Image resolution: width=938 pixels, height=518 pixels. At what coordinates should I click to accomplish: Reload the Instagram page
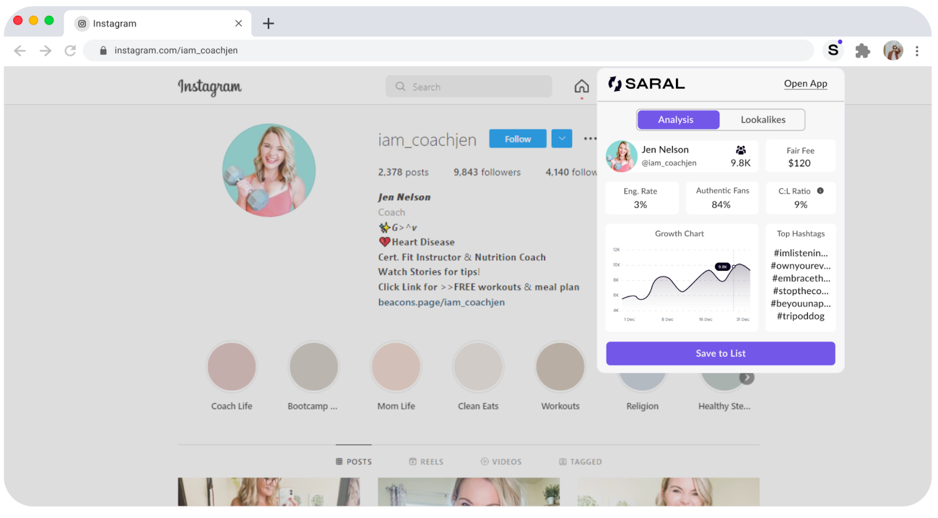tap(70, 50)
